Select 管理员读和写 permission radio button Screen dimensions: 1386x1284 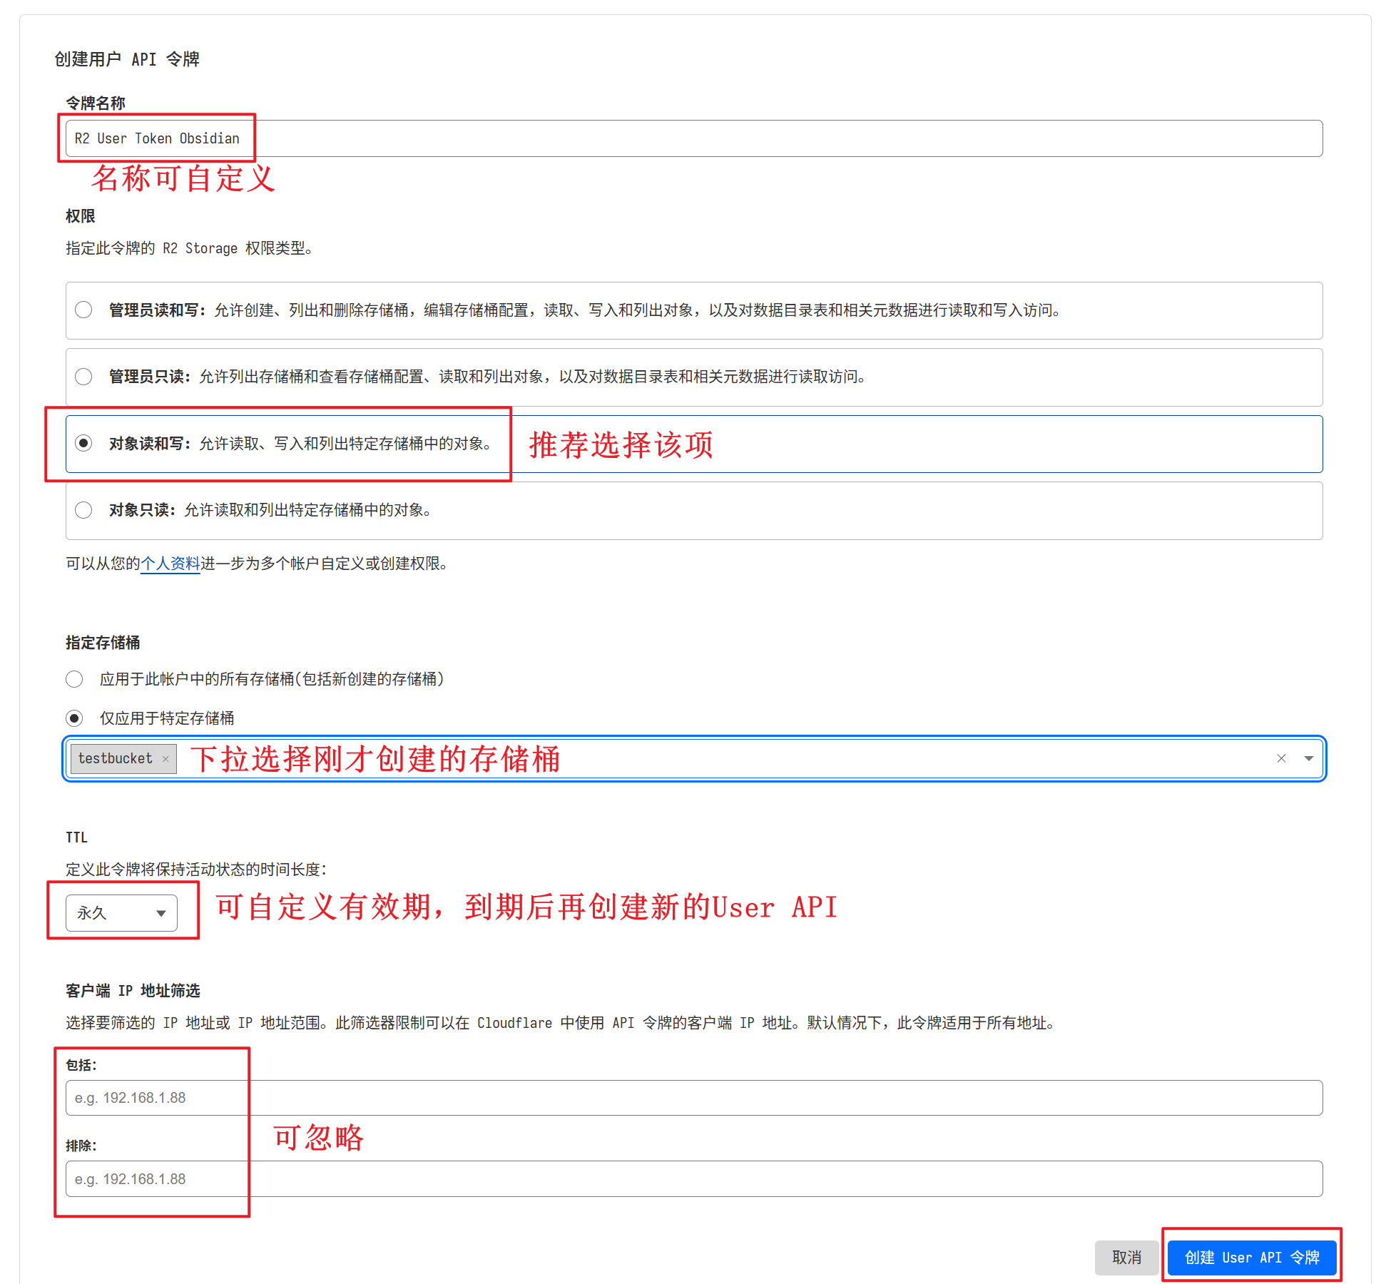tap(83, 310)
